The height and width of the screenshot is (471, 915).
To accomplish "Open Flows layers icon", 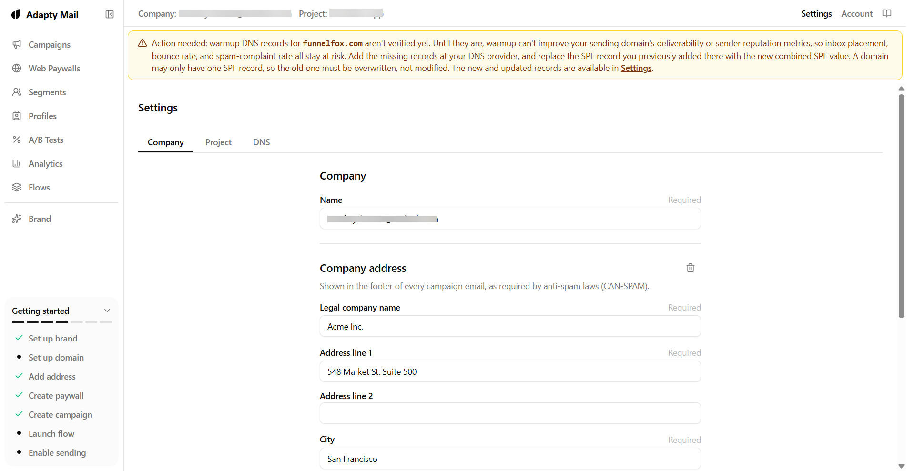I will pos(17,187).
